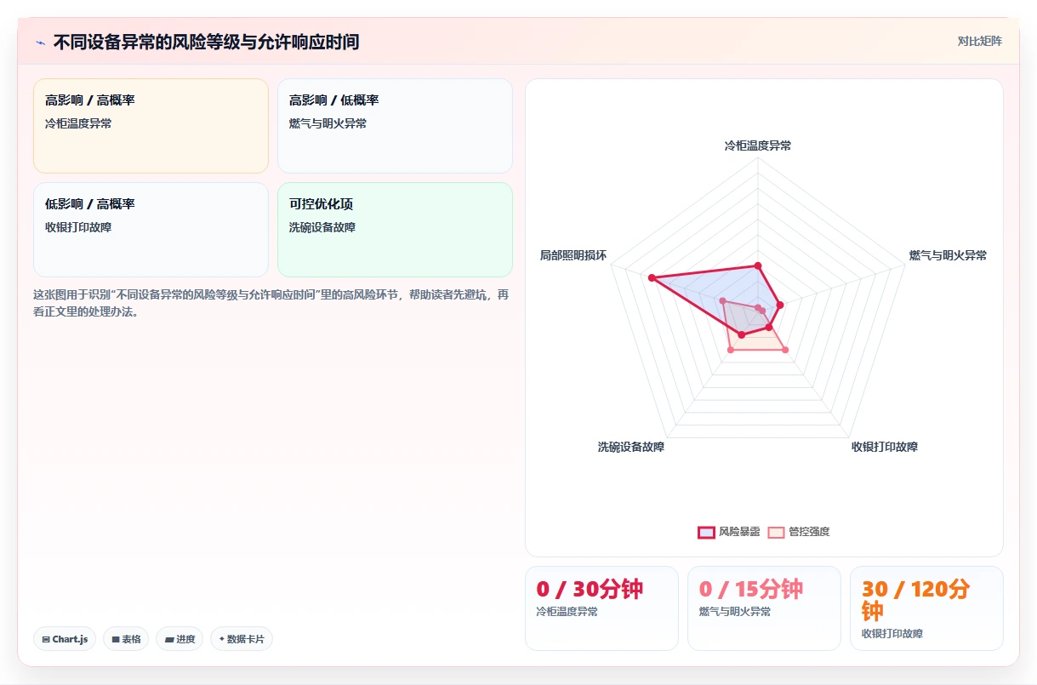Screen dimensions: 1037x685
Task: Click the 冷柜温度异常 radar axis label
Action: click(758, 146)
